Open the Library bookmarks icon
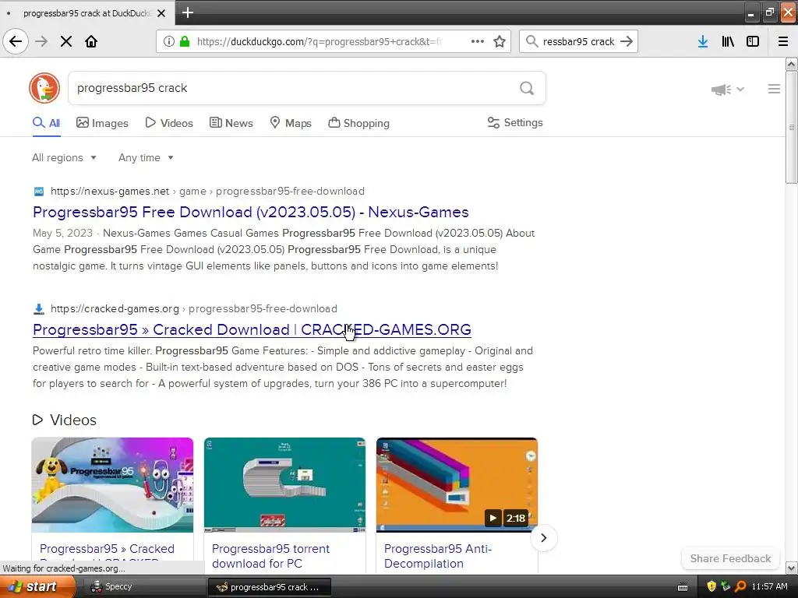Viewport: 798px width, 598px height. click(728, 41)
